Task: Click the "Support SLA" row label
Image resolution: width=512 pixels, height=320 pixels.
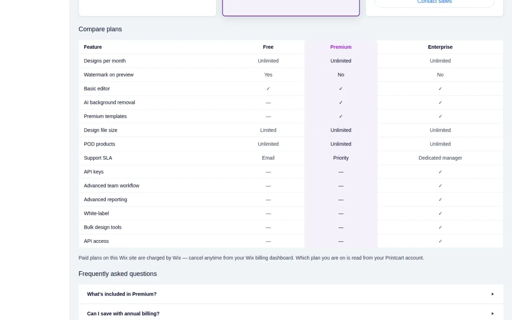Action: pyautogui.click(x=98, y=158)
